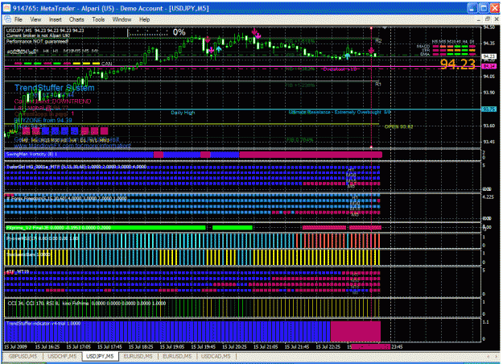The width and height of the screenshot is (503, 364).
Task: Switch to the GBPUSD,M5 chart tab
Action: coord(23,356)
